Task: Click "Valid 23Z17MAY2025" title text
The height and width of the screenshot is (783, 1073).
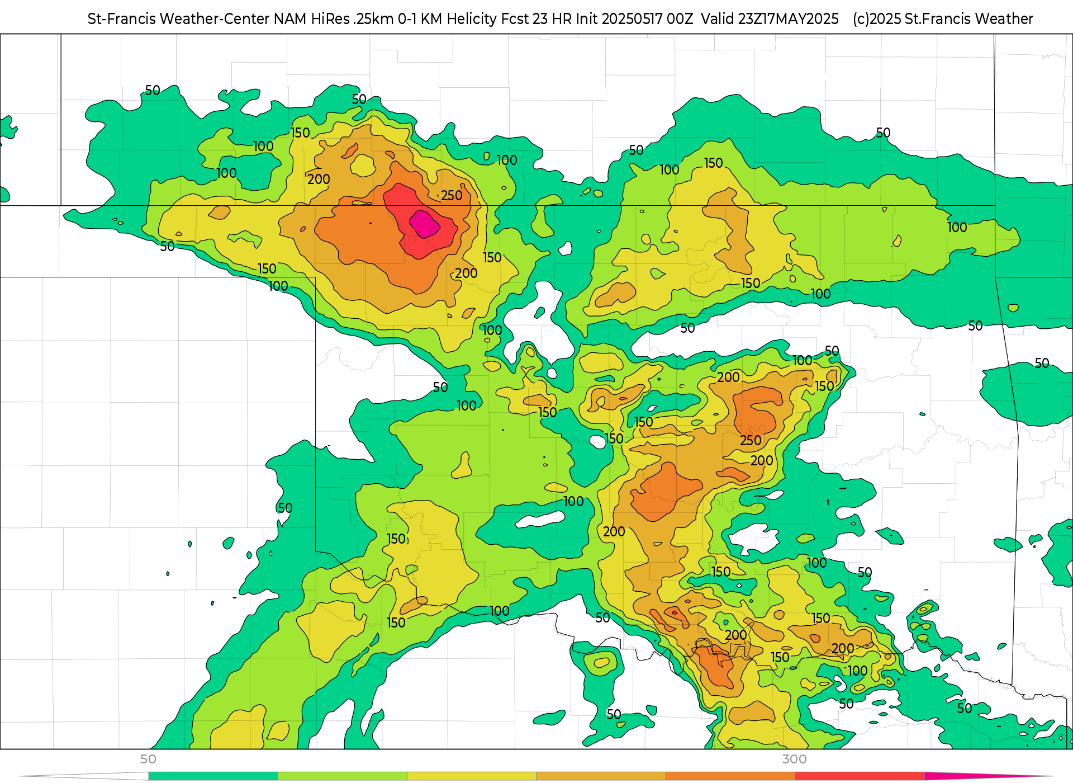Action: (x=770, y=19)
